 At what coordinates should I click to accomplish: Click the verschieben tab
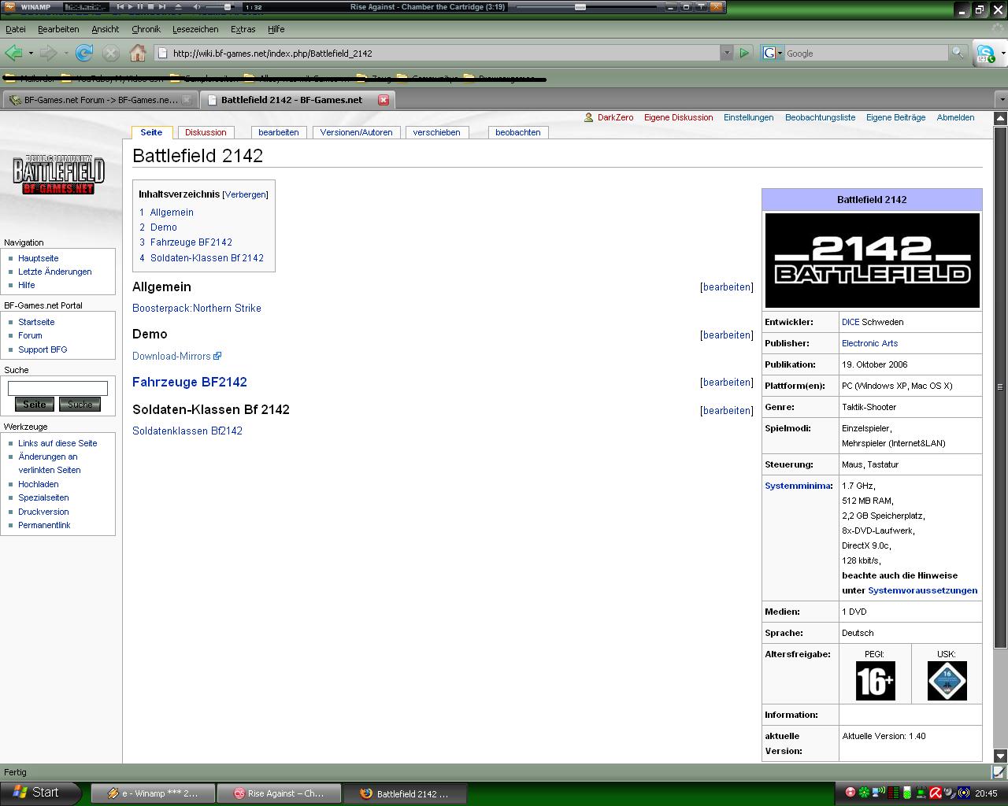click(436, 132)
